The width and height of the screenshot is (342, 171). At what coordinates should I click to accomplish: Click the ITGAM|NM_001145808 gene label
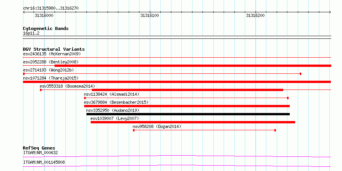[x=44, y=162]
